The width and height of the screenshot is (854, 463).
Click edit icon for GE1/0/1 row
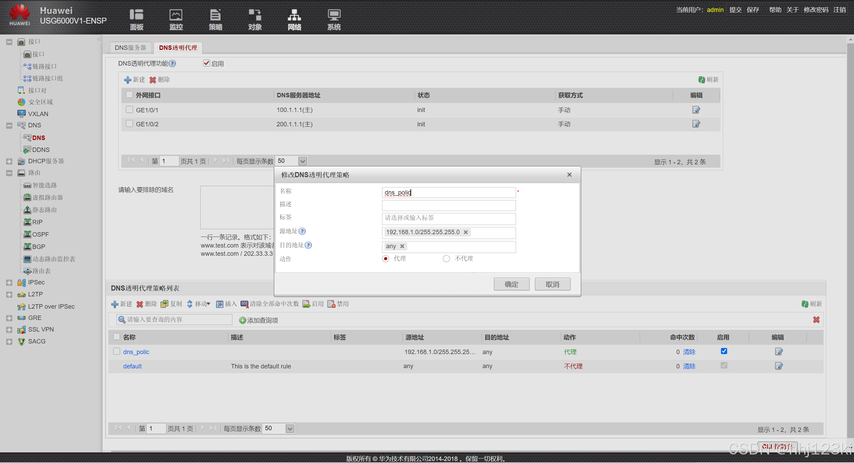[x=696, y=110]
